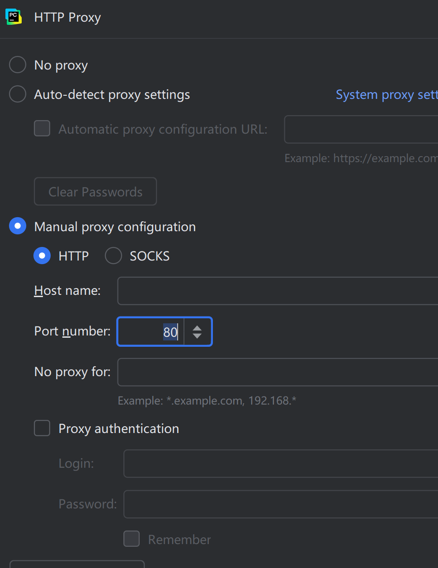Select Manual proxy configuration radio button
Screen dimensions: 438x568
[18, 226]
